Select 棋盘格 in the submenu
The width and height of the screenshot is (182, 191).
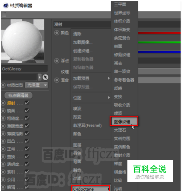[x=120, y=172]
